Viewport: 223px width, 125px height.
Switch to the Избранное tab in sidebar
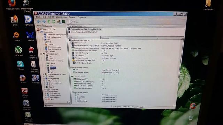[48, 26]
